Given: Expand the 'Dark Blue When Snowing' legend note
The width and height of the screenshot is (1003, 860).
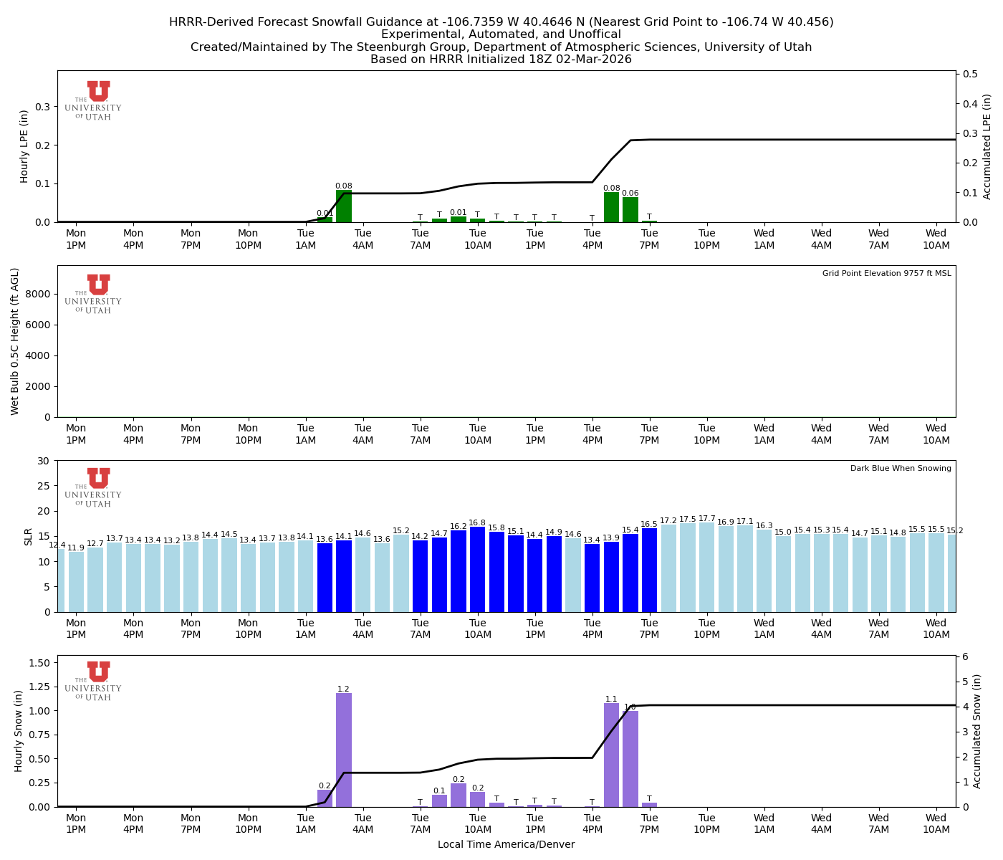Looking at the screenshot, I should pos(900,468).
